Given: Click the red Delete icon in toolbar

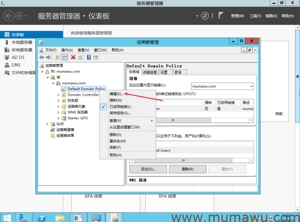Looking at the screenshot, I should [73, 58].
